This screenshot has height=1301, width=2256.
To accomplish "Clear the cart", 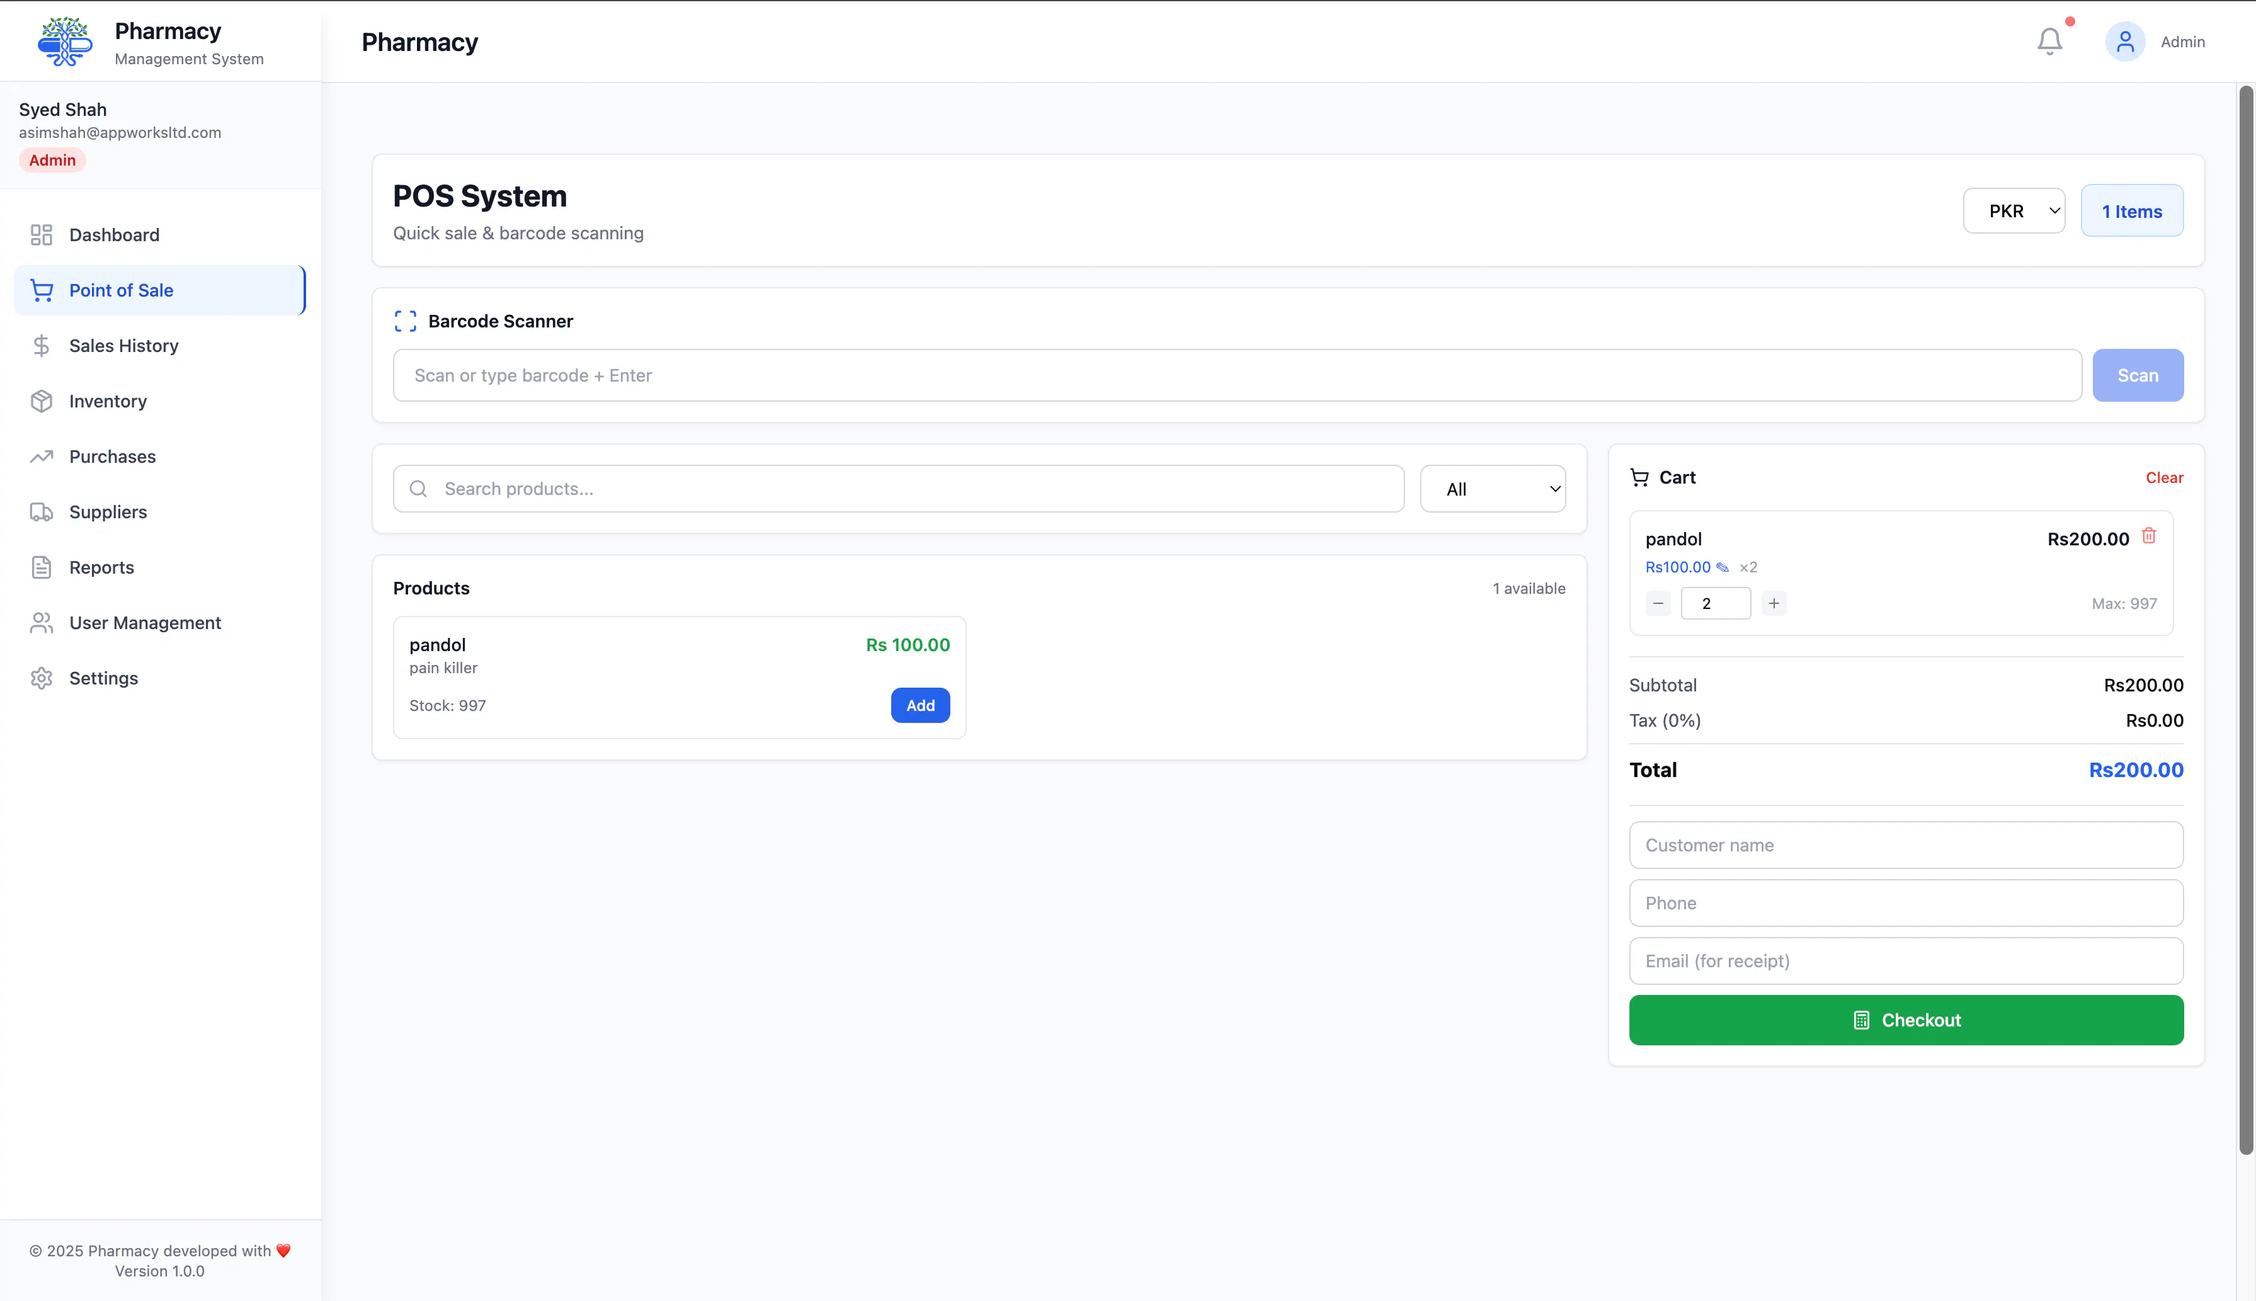I will coord(2164,478).
